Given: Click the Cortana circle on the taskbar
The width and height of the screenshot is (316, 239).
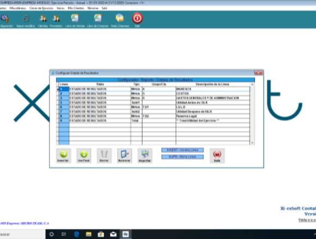Looking at the screenshot, I should 52,234.
